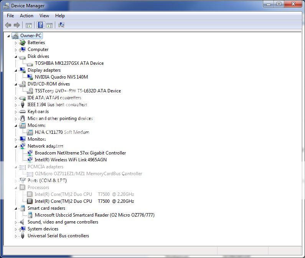Click the Computer category icon
Screen dimensions: 305x258
click(x=23, y=49)
